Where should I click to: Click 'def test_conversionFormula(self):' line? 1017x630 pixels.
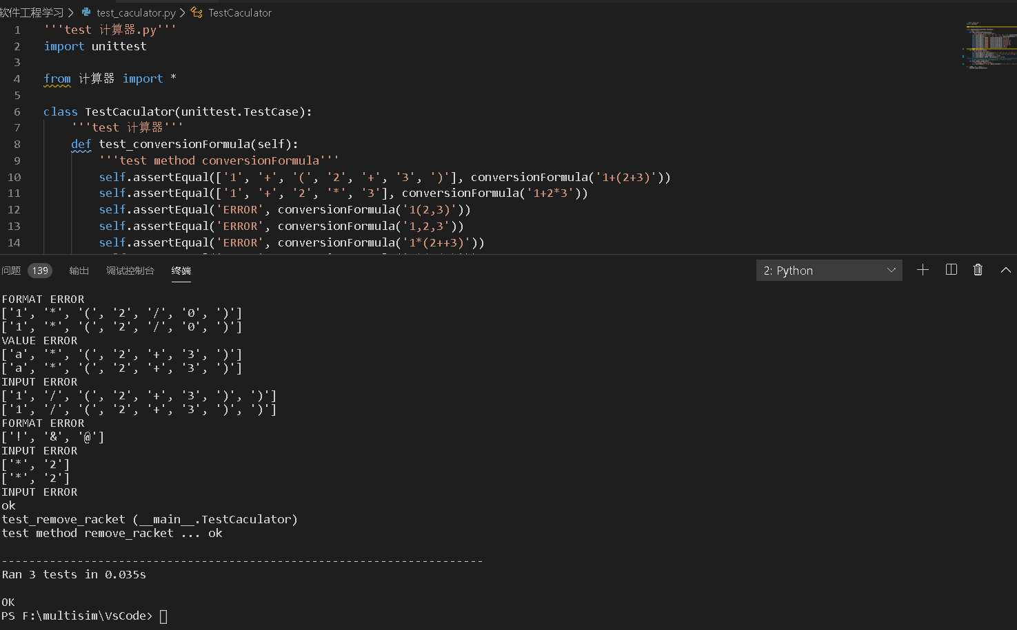[185, 144]
